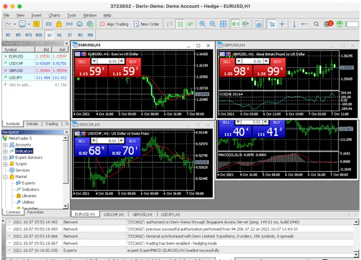Select GBPUSD row in Market Watch
This screenshot has height=260, width=361.
[35, 70]
